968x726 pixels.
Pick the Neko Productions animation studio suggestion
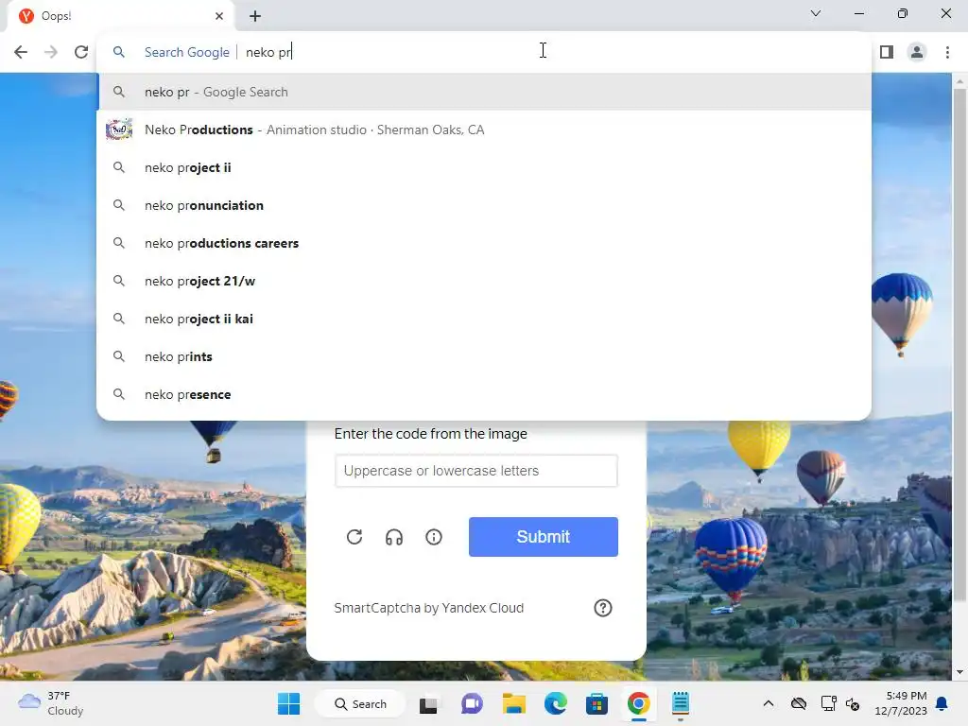[x=484, y=130]
